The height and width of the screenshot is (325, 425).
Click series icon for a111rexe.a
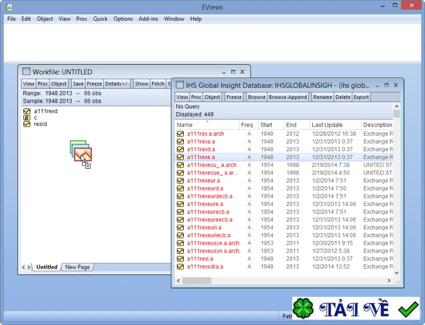click(x=180, y=157)
